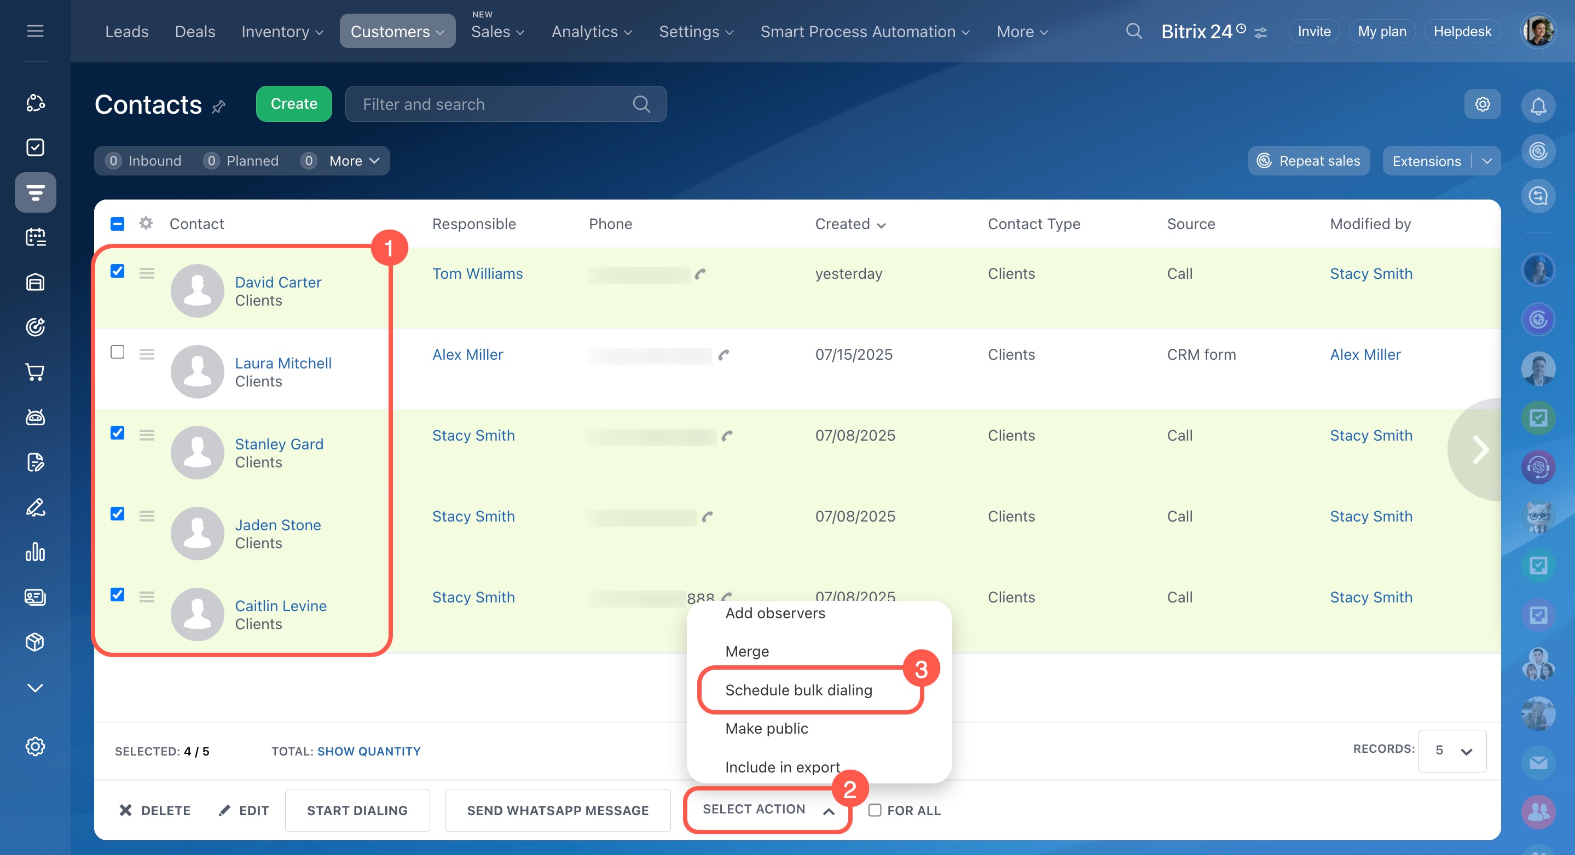Open the CRM icon in left sidebar
1575x855 pixels.
click(x=35, y=192)
